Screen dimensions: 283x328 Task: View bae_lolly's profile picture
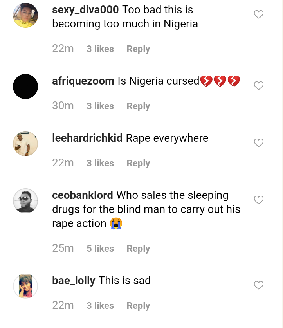pos(25,286)
